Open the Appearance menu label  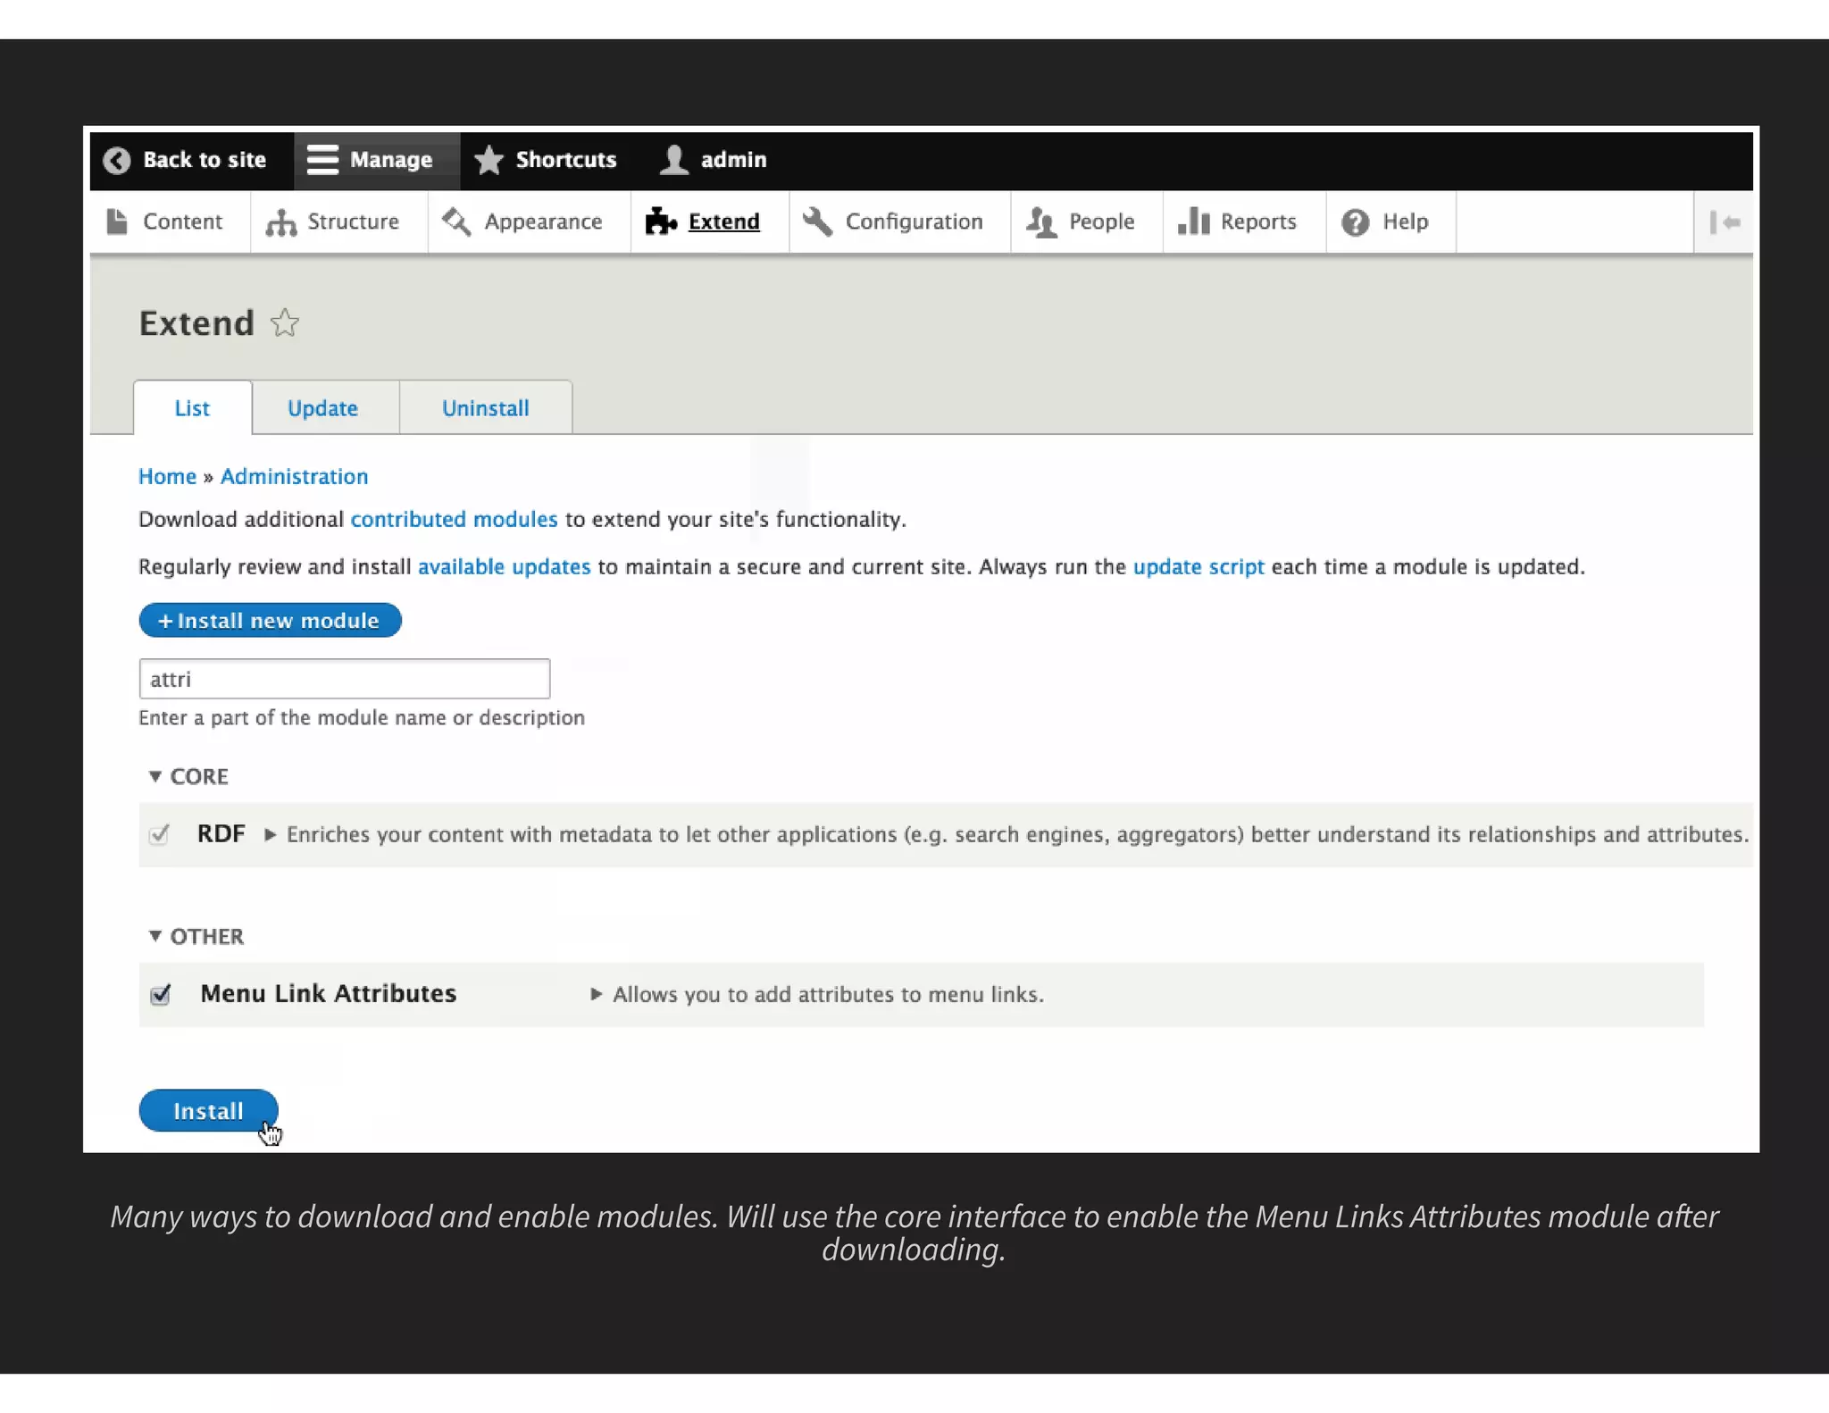543,222
